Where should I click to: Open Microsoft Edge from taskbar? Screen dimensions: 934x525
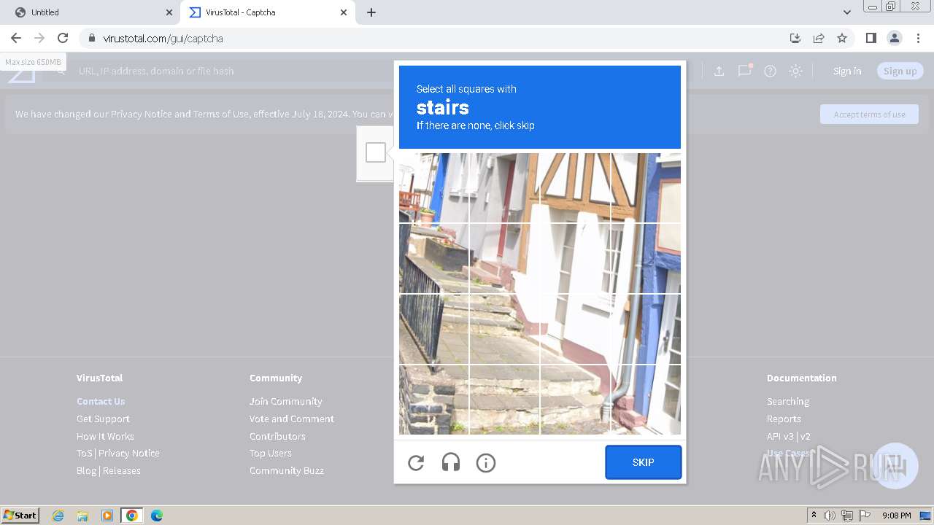pos(157,516)
